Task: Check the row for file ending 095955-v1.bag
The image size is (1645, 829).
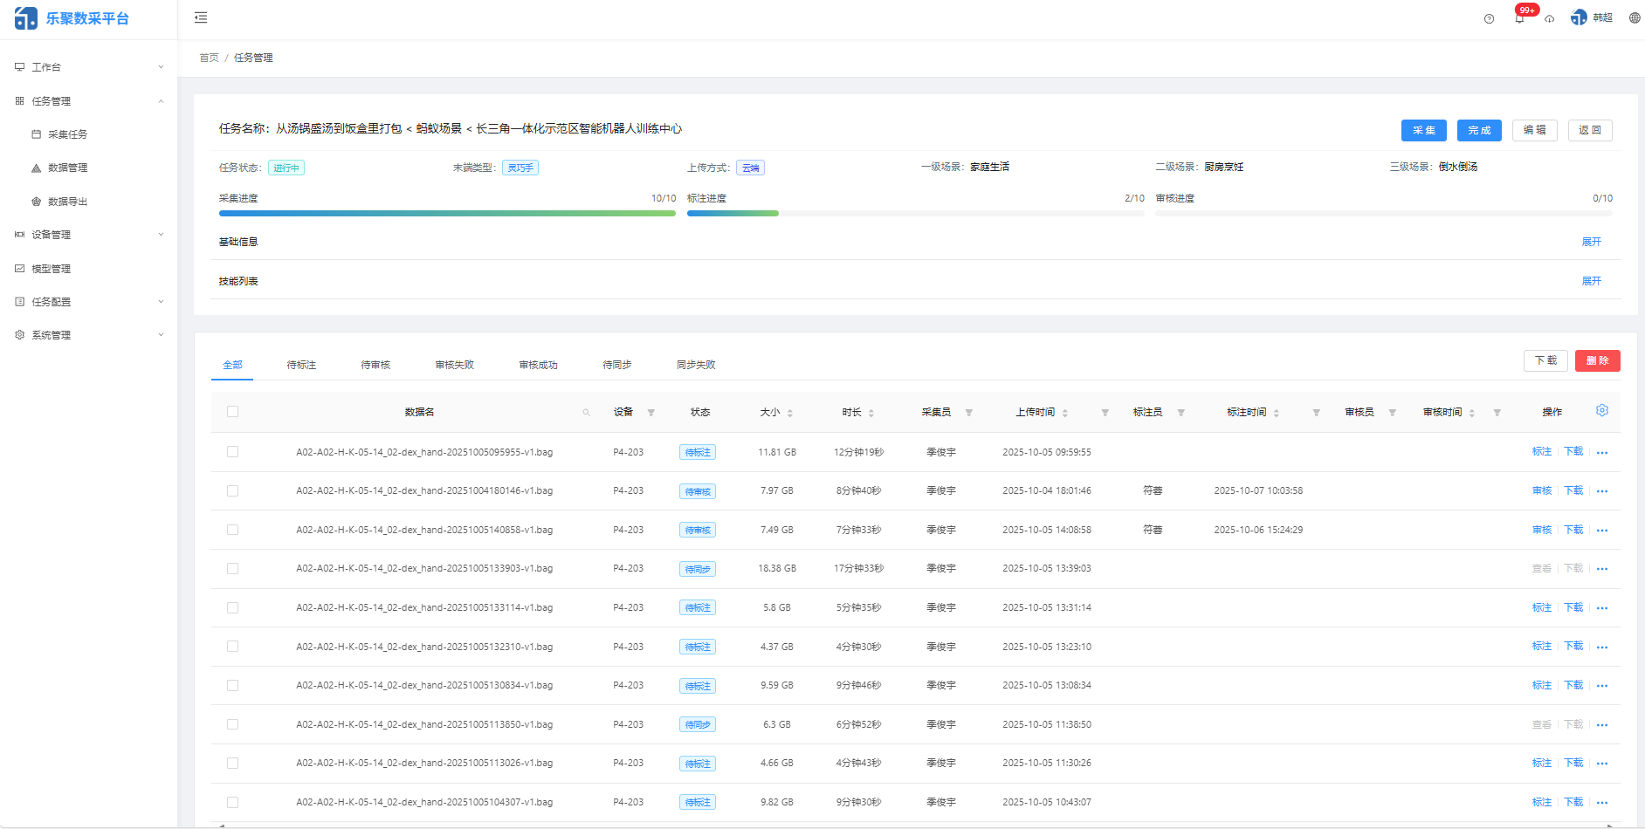Action: (x=232, y=452)
